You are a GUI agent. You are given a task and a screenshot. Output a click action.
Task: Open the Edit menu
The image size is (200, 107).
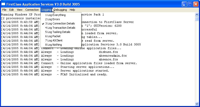click(11, 10)
